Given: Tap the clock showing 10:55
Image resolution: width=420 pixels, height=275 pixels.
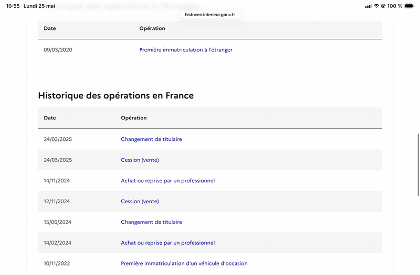Looking at the screenshot, I should click(x=13, y=6).
